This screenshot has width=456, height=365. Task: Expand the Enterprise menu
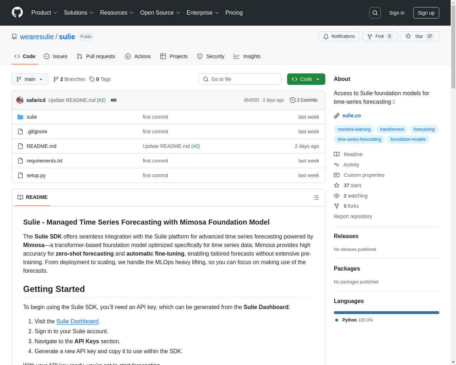[203, 13]
